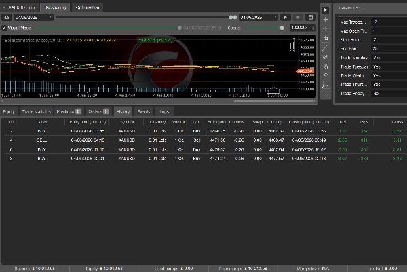This screenshot has width=407, height=272.
Task: Open the Trade Wedn... Yes dropdown
Action: click(x=389, y=76)
